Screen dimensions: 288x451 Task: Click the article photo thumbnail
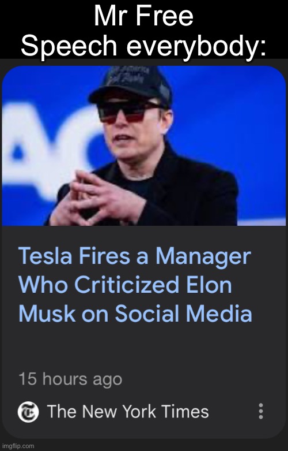tap(144, 146)
